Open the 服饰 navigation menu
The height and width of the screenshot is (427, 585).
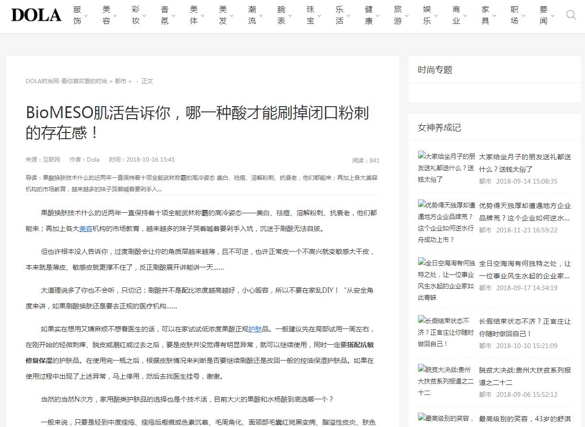[77, 15]
